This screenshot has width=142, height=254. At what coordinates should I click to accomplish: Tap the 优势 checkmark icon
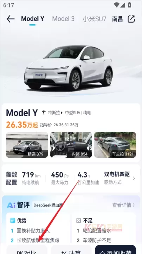click(x=12, y=220)
